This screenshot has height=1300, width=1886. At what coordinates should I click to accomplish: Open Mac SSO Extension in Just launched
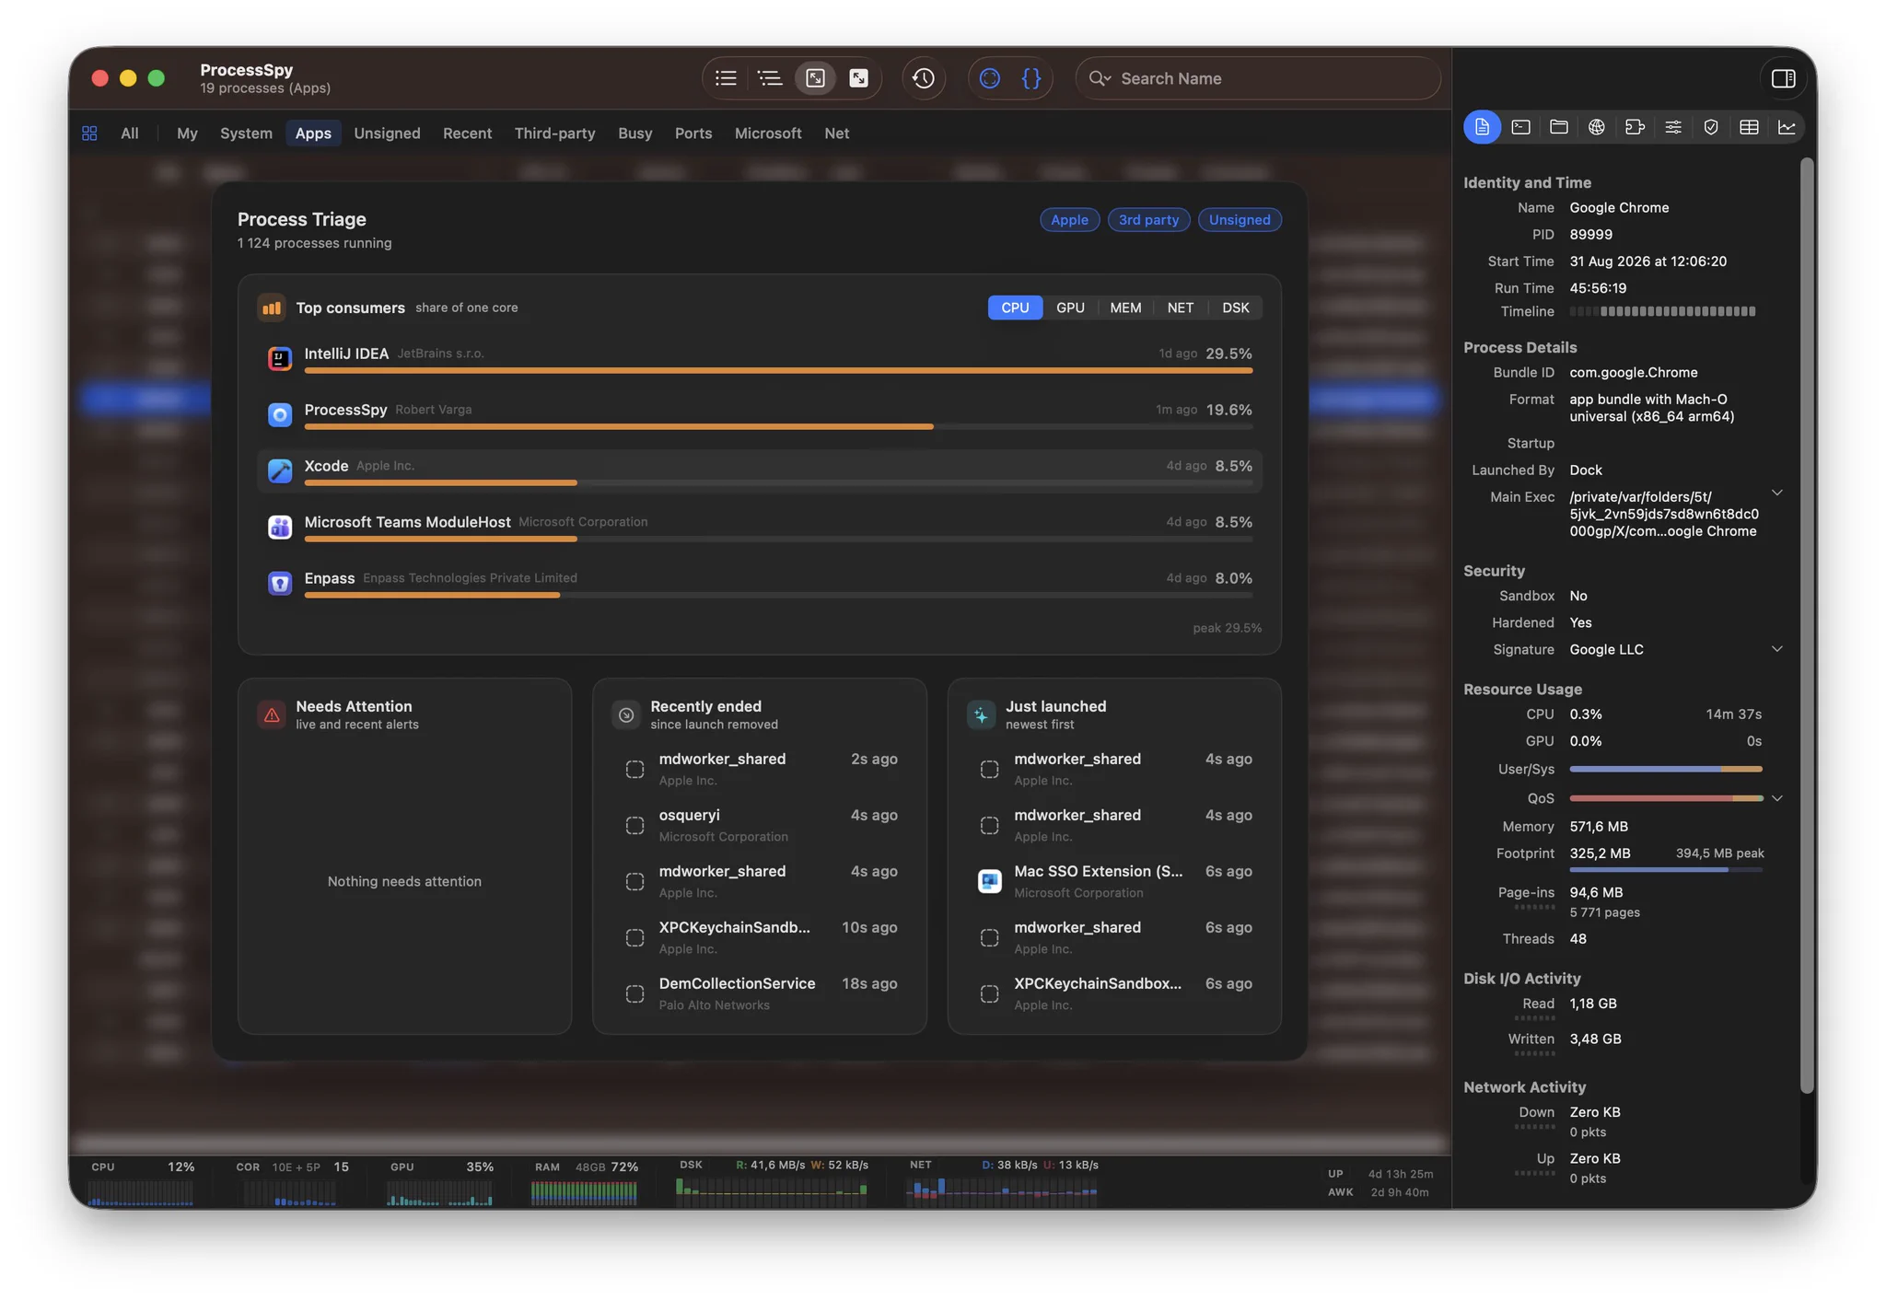point(1114,881)
